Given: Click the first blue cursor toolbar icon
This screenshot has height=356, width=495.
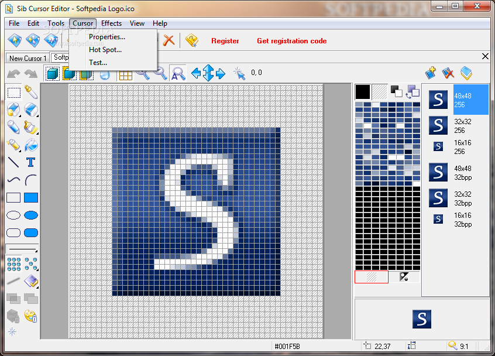Looking at the screenshot, I should 15,40.
